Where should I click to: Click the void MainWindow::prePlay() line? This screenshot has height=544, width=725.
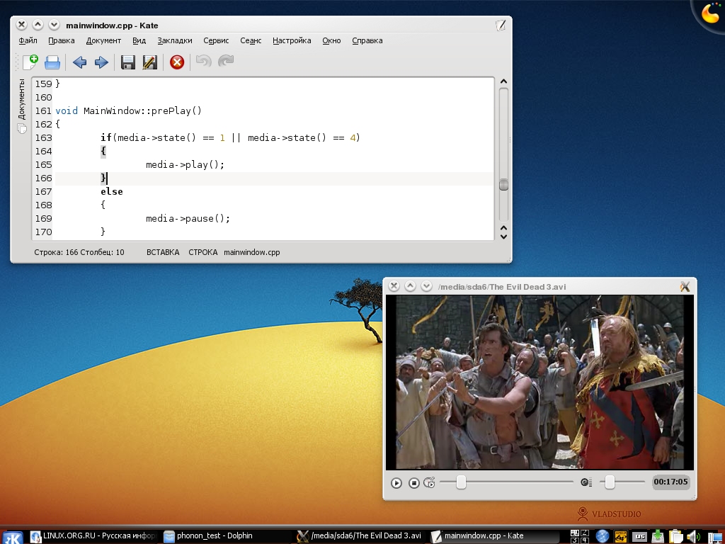pos(129,111)
